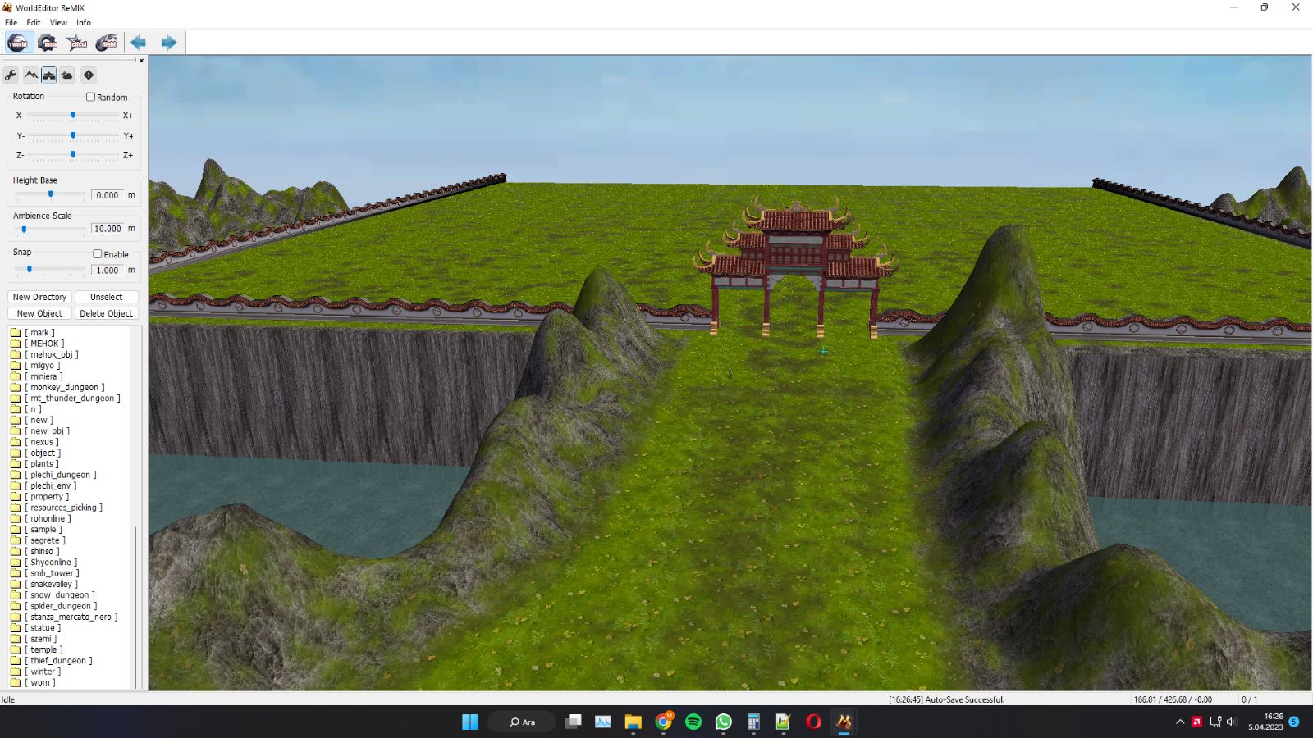Open WhatsApp from the taskbar
The width and height of the screenshot is (1313, 738).
click(x=723, y=722)
